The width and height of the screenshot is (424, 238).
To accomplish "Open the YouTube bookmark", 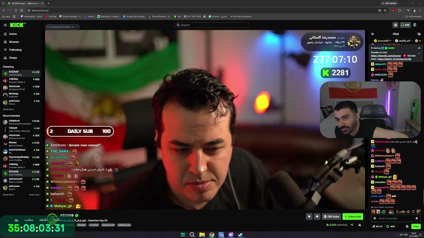I will click(51, 17).
